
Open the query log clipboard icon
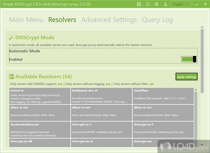tap(139, 4)
